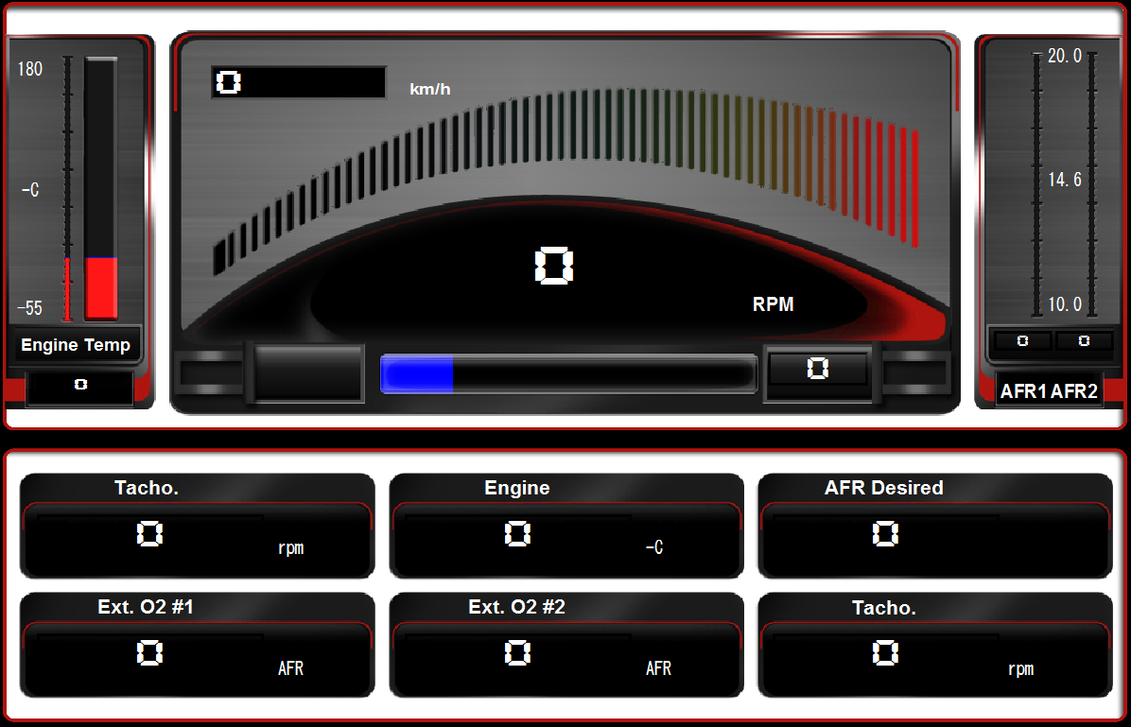Click the value readout below Engine Temp label
This screenshot has width=1131, height=727.
[x=80, y=386]
